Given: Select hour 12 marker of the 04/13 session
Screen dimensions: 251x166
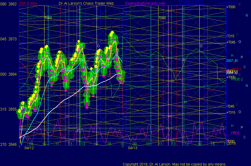Looking at the screenshot, I should coord(174,144).
